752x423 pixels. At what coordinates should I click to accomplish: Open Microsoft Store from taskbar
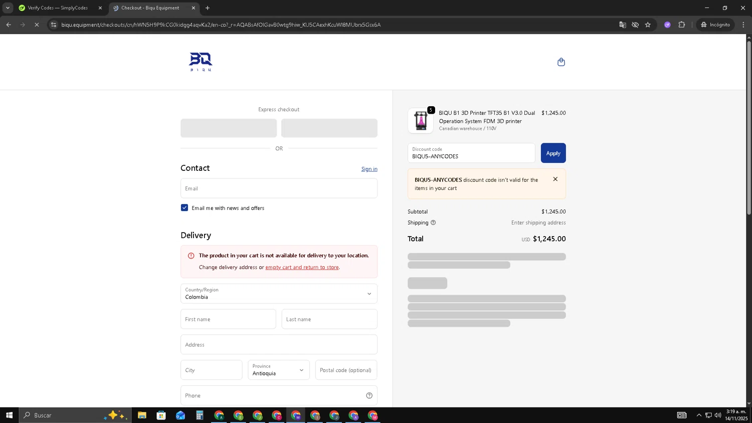pos(161,415)
